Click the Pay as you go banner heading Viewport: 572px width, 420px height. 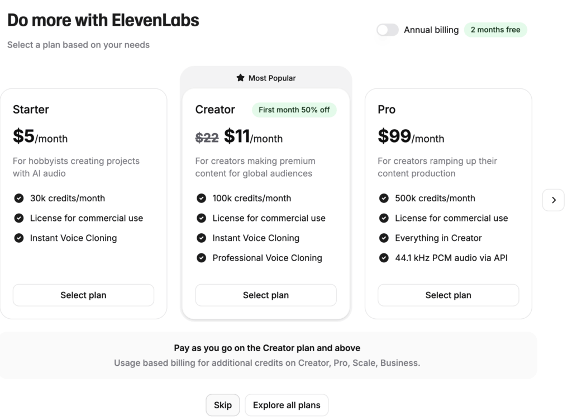267,348
